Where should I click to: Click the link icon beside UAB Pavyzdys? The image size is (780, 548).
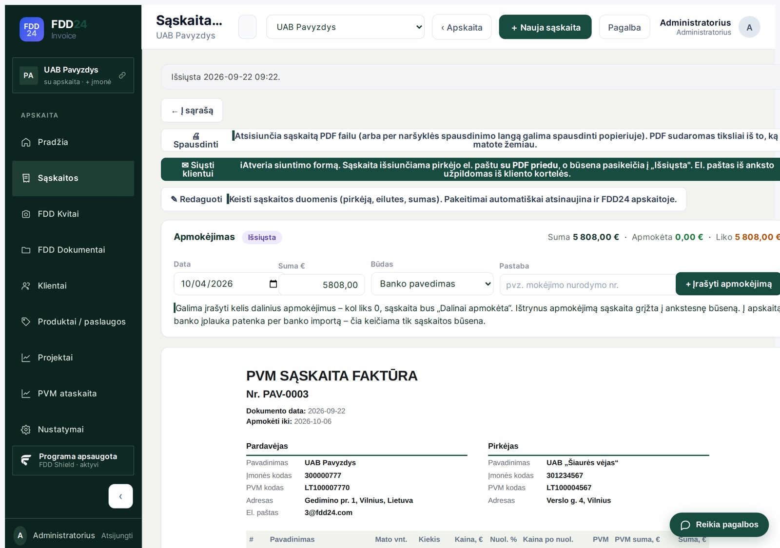[x=122, y=75]
